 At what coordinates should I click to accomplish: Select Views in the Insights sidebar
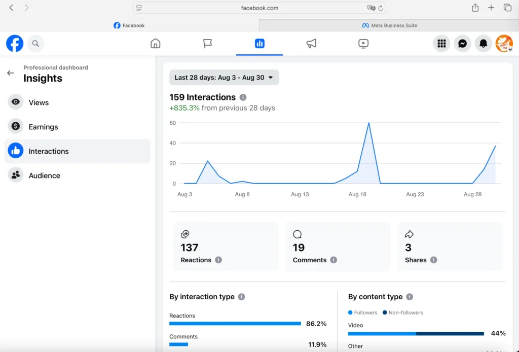(x=39, y=102)
